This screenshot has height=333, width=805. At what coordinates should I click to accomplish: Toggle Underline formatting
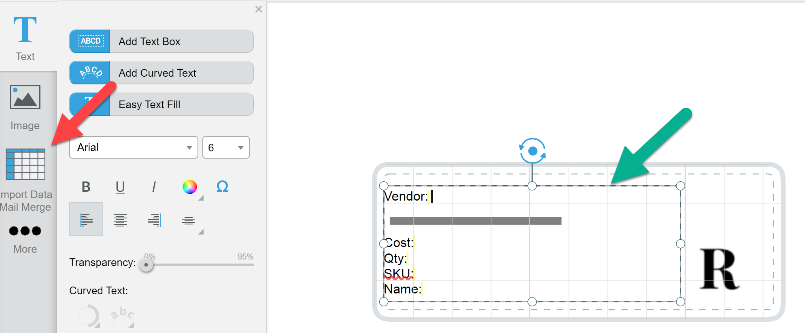point(120,187)
